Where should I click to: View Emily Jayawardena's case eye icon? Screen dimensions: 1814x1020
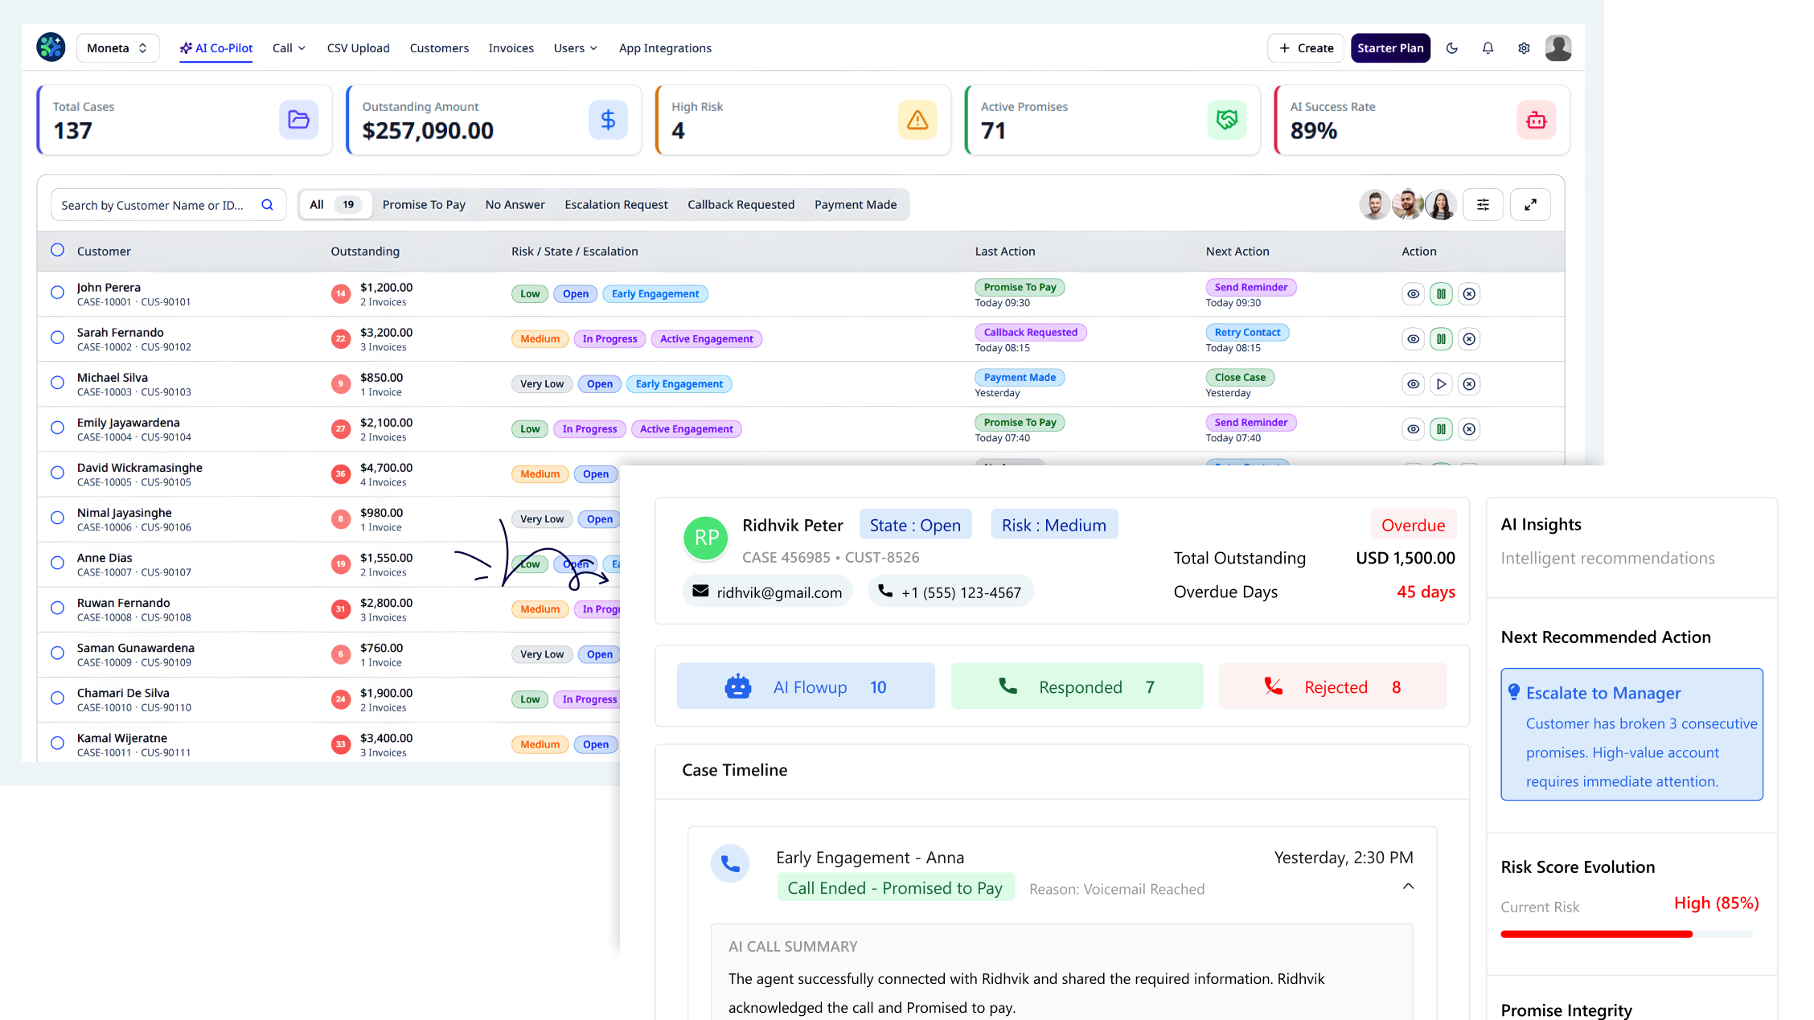click(x=1413, y=429)
